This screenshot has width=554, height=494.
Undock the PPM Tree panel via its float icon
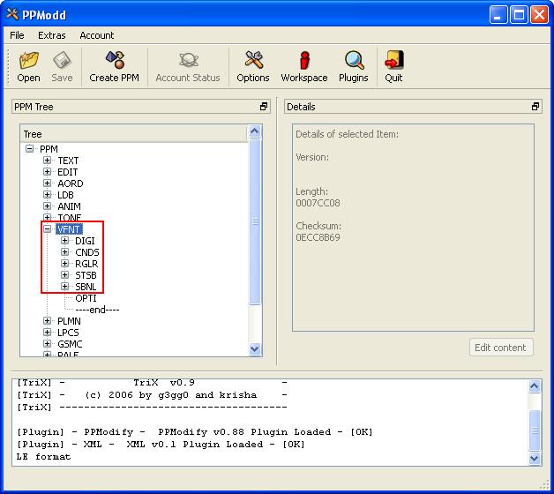point(264,107)
